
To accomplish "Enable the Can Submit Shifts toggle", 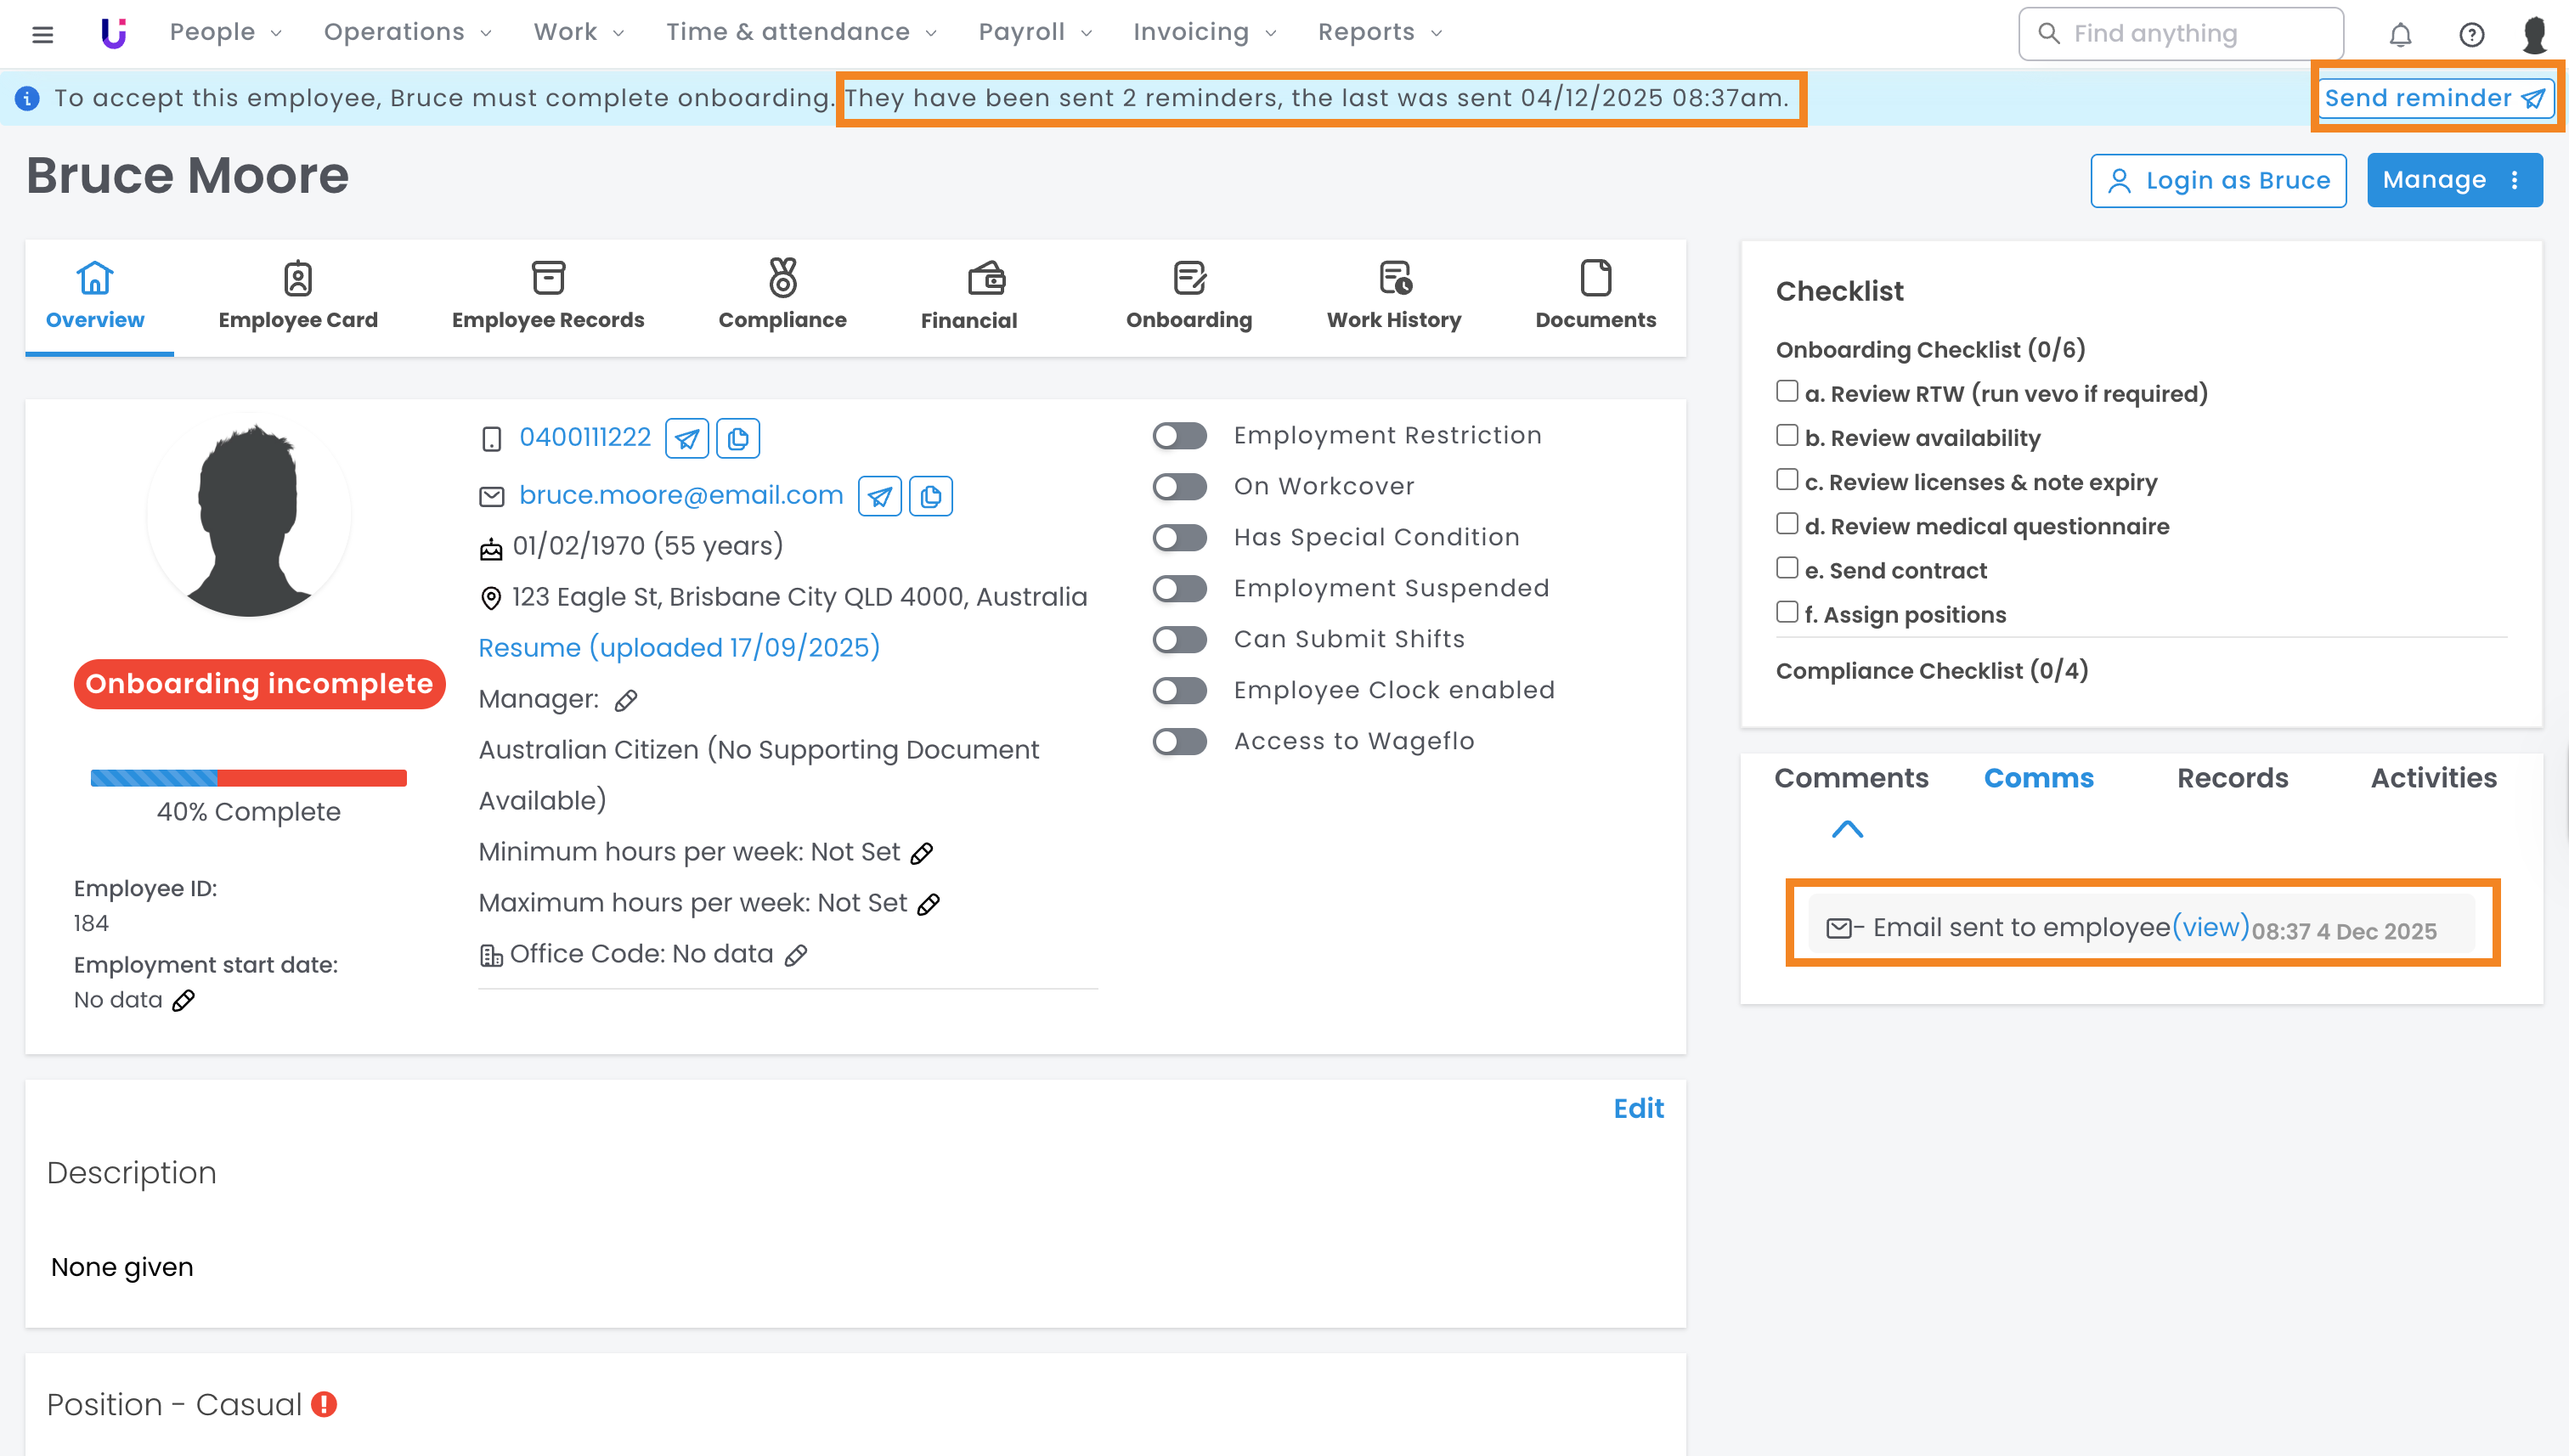I will [x=1179, y=640].
